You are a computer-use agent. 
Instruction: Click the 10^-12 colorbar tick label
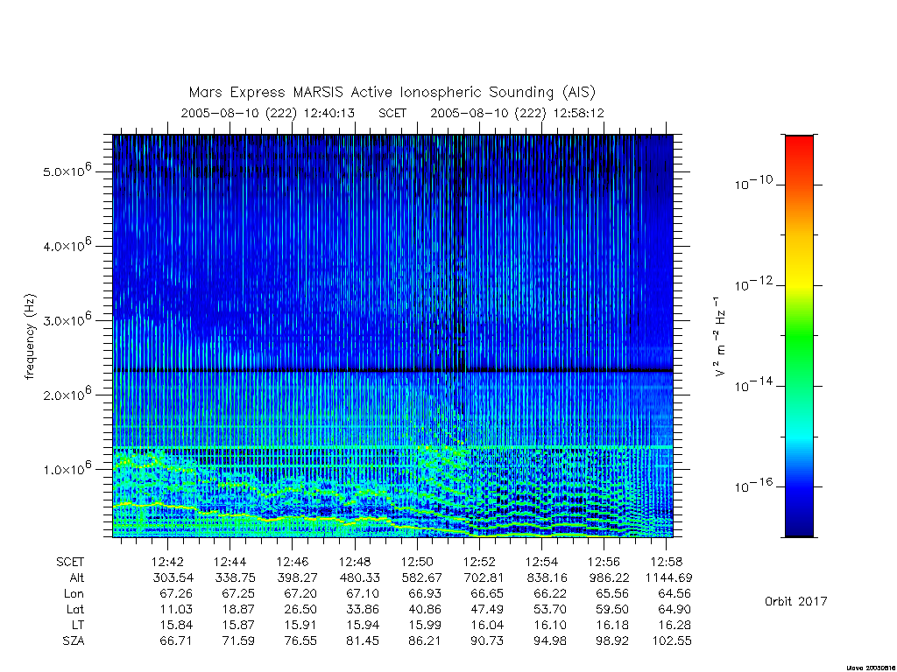(x=753, y=283)
